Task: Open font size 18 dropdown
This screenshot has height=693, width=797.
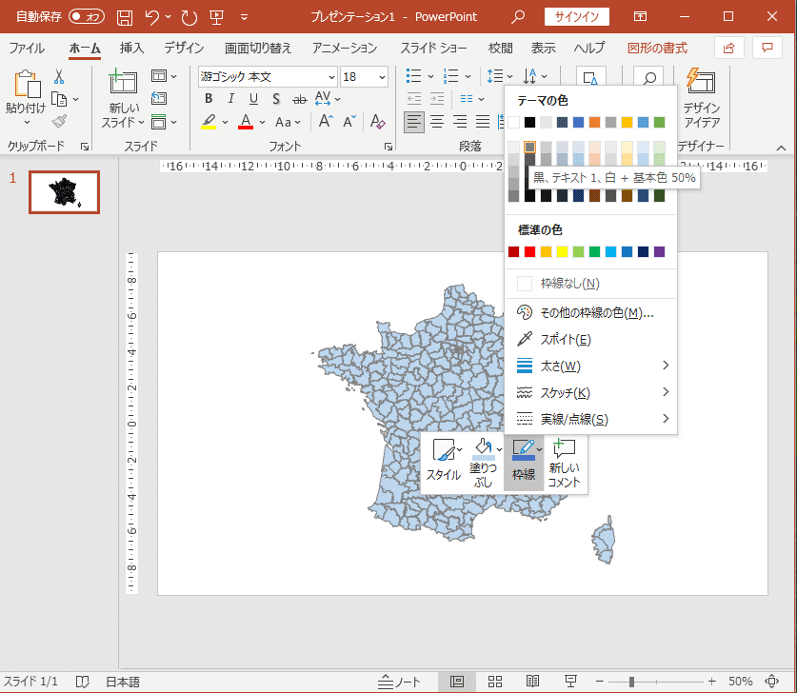Action: [382, 77]
